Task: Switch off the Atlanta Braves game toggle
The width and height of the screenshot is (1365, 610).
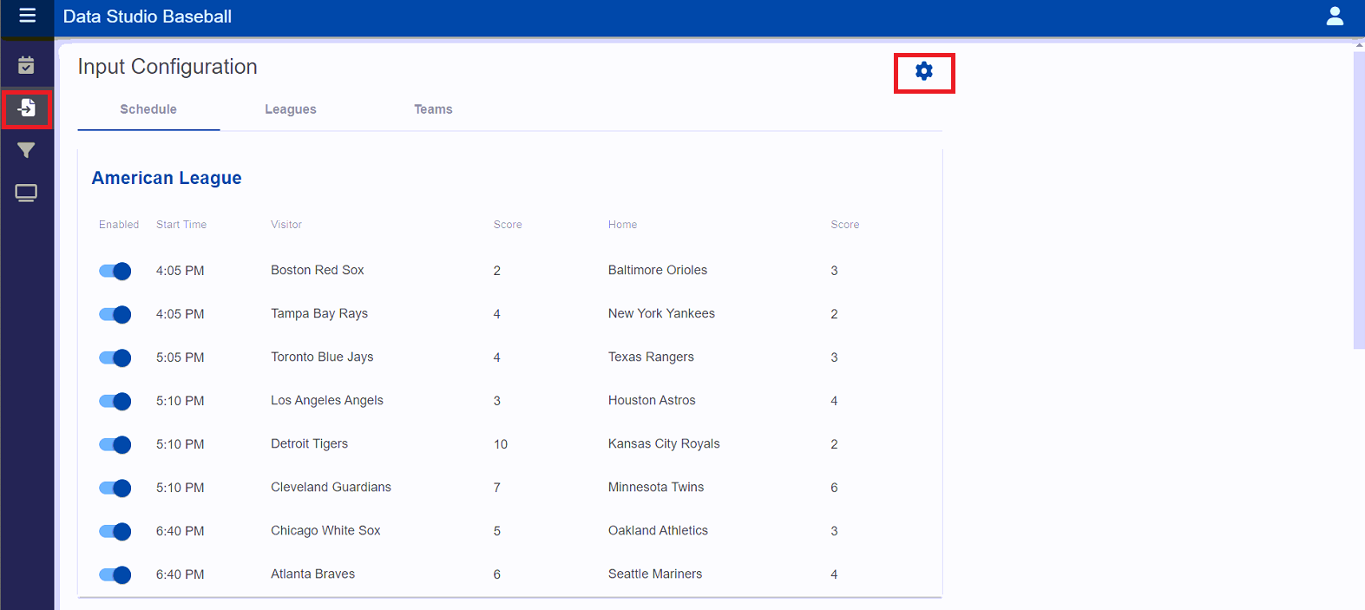Action: [x=115, y=574]
